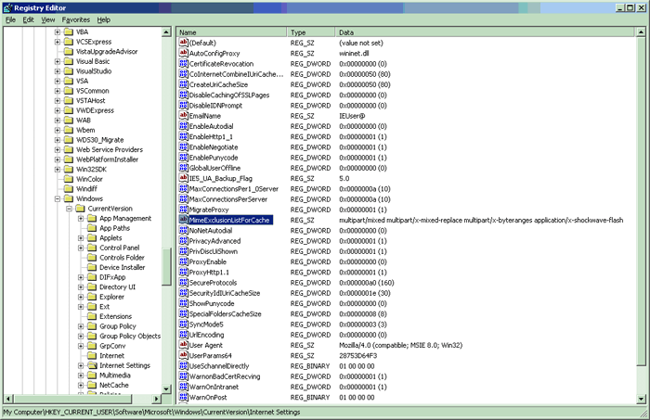Click the MigrateProxy DWORD icon
This screenshot has width=650, height=420.
pos(183,210)
